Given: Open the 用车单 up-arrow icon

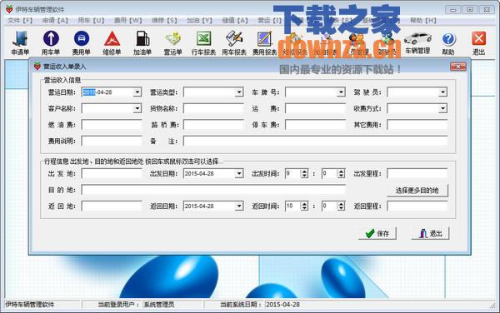Looking at the screenshot, I should tap(51, 43).
